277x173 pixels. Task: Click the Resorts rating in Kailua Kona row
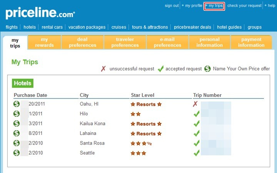point(146,124)
